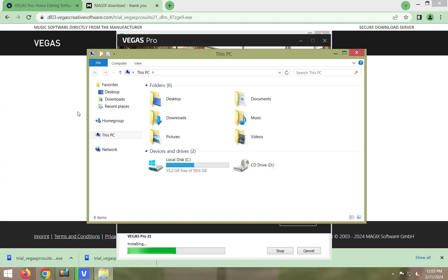Image resolution: width=448 pixels, height=280 pixels.
Task: Open a new Chrome tab
Action: point(170,6)
